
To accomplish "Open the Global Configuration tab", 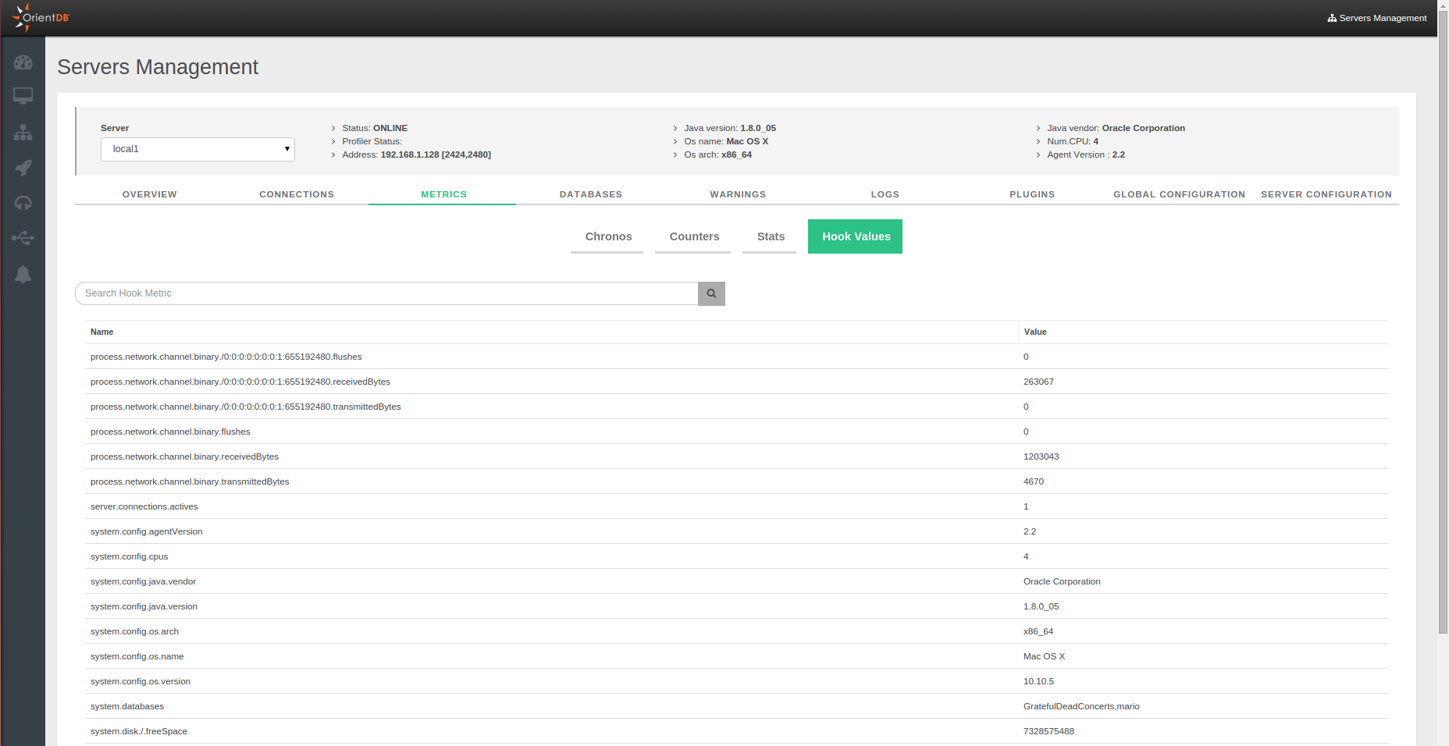I will (1179, 194).
